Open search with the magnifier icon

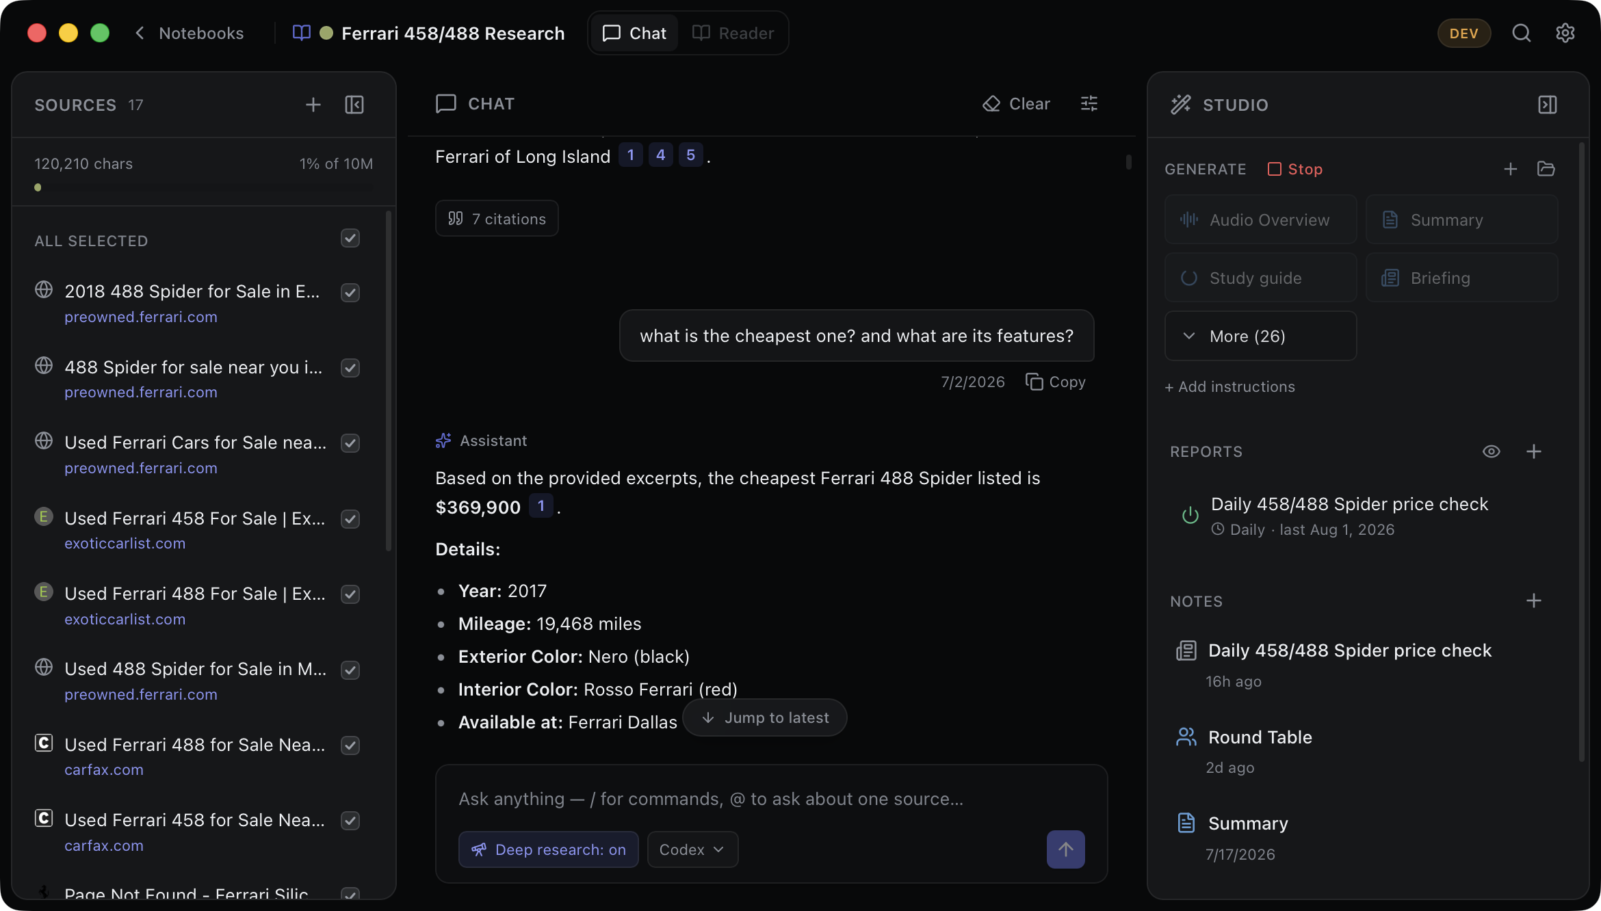(x=1522, y=33)
